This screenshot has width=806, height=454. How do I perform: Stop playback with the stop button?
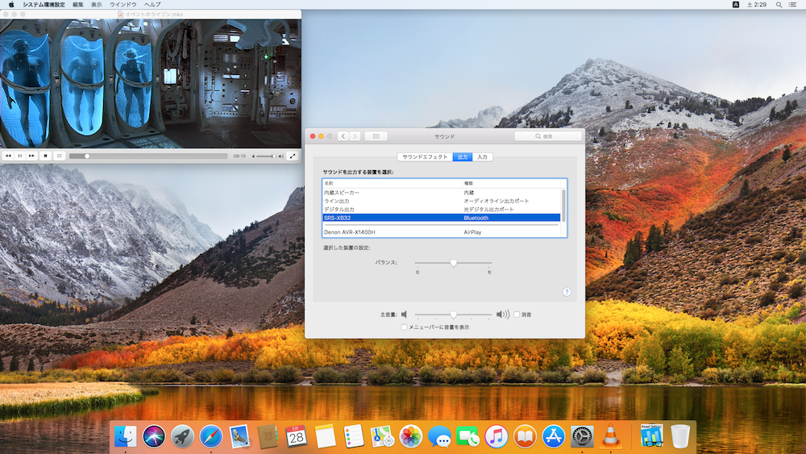[46, 156]
